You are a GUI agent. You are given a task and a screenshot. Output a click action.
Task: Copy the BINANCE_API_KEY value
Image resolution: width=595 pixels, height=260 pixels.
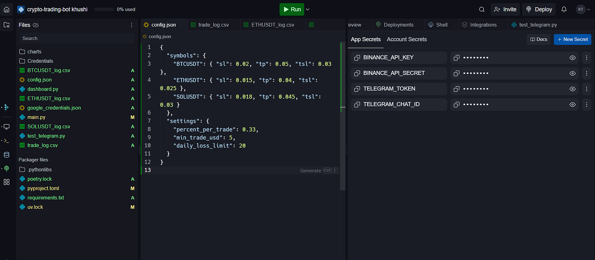tap(456, 58)
